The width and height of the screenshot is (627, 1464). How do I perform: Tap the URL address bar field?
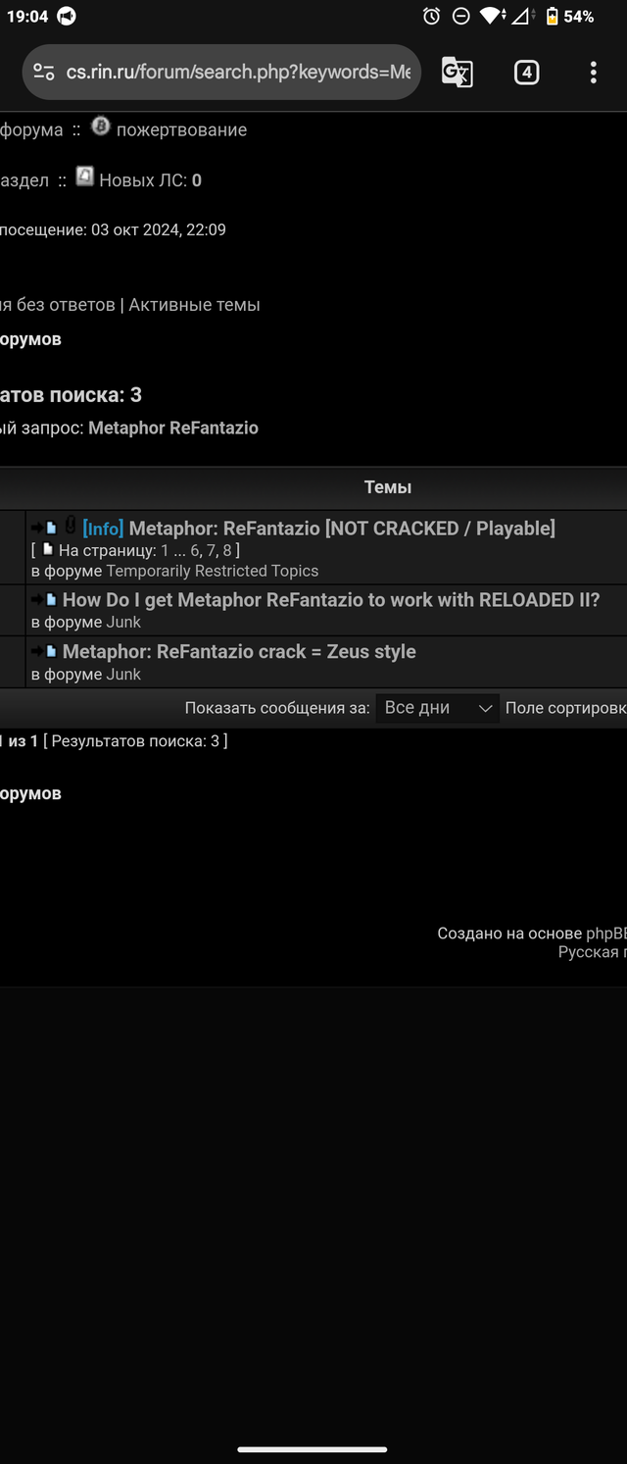pos(237,73)
